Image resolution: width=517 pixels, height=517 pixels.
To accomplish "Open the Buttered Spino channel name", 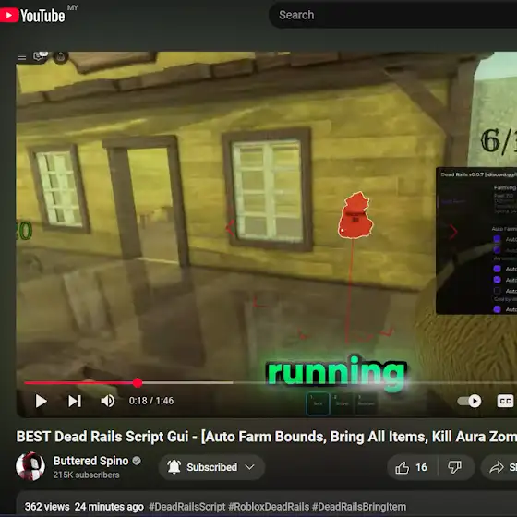I will pos(90,461).
